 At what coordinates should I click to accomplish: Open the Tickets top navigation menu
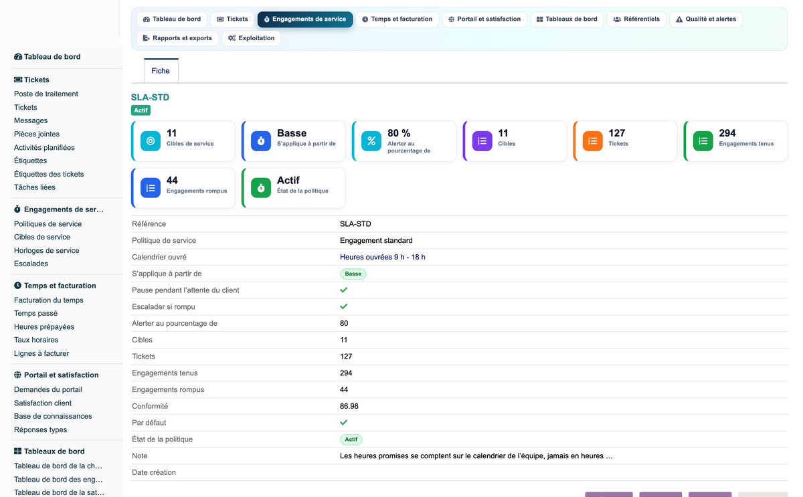(x=232, y=19)
